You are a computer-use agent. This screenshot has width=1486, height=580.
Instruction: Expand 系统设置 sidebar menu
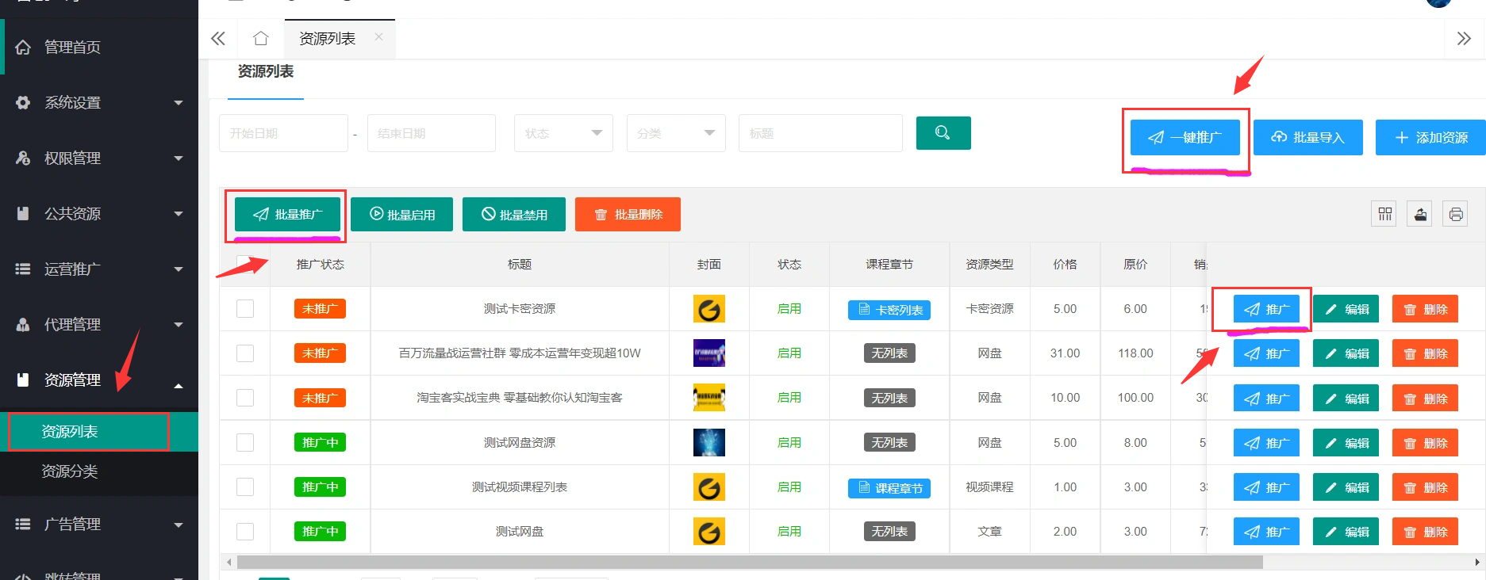99,102
